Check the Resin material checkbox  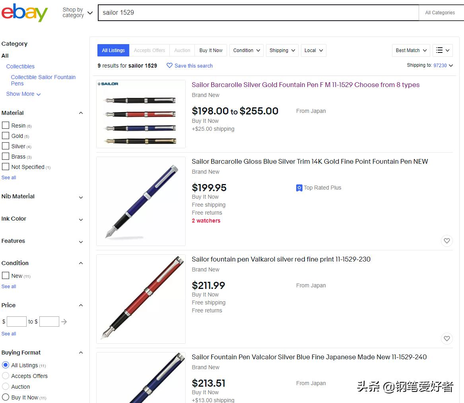click(6, 125)
